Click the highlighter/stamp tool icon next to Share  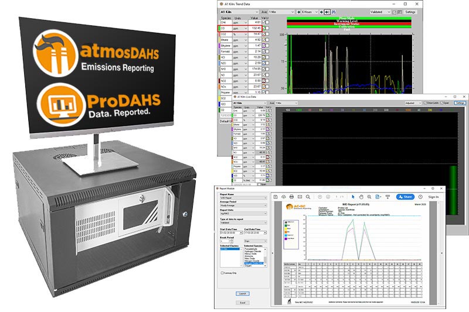tap(388, 197)
